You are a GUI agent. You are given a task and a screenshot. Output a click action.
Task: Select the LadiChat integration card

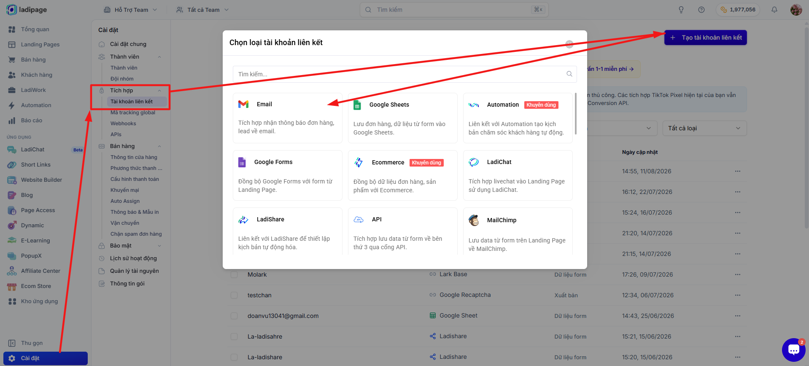(x=518, y=175)
